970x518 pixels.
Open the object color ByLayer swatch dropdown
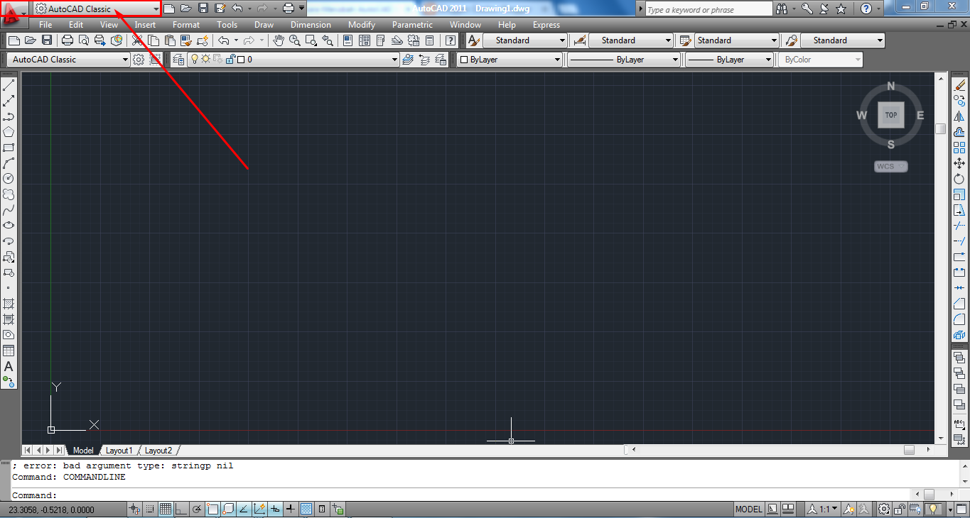tap(510, 60)
